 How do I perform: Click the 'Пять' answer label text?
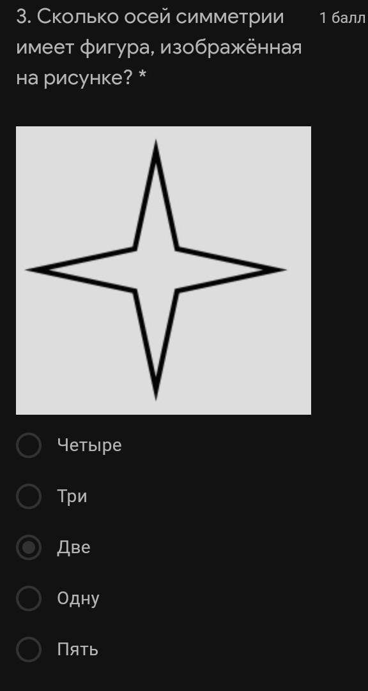click(78, 650)
